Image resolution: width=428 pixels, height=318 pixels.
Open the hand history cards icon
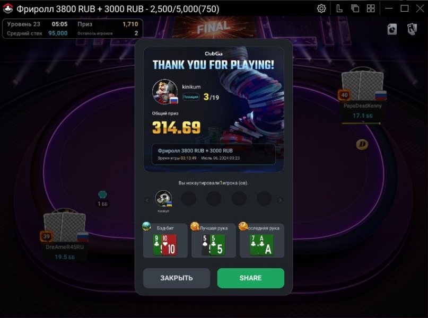point(412,29)
